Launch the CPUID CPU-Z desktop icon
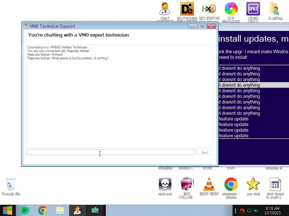Image resolution: width=289 pixels, height=216 pixels. pos(253,11)
